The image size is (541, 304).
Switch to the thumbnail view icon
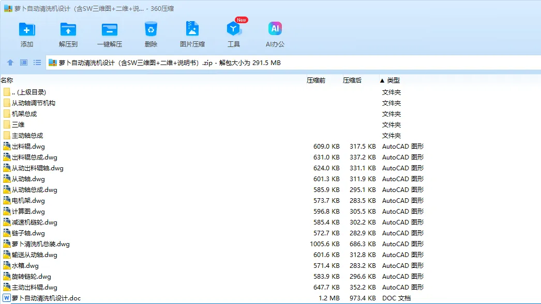click(23, 62)
